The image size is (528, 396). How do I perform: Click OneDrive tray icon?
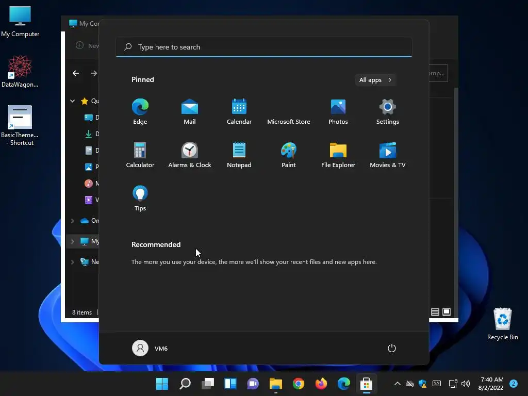tap(410, 384)
